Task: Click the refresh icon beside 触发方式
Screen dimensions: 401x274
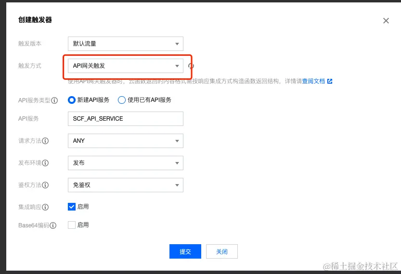Action: tap(191, 66)
